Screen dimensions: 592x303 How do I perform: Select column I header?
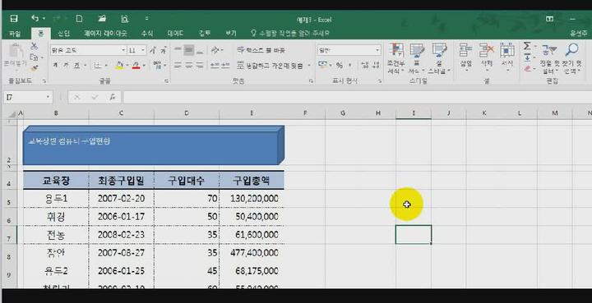click(414, 113)
